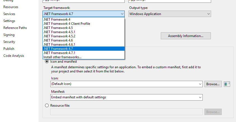Open the Output type dropdown
Screen dimensions: 236x122
[x=170, y=14]
